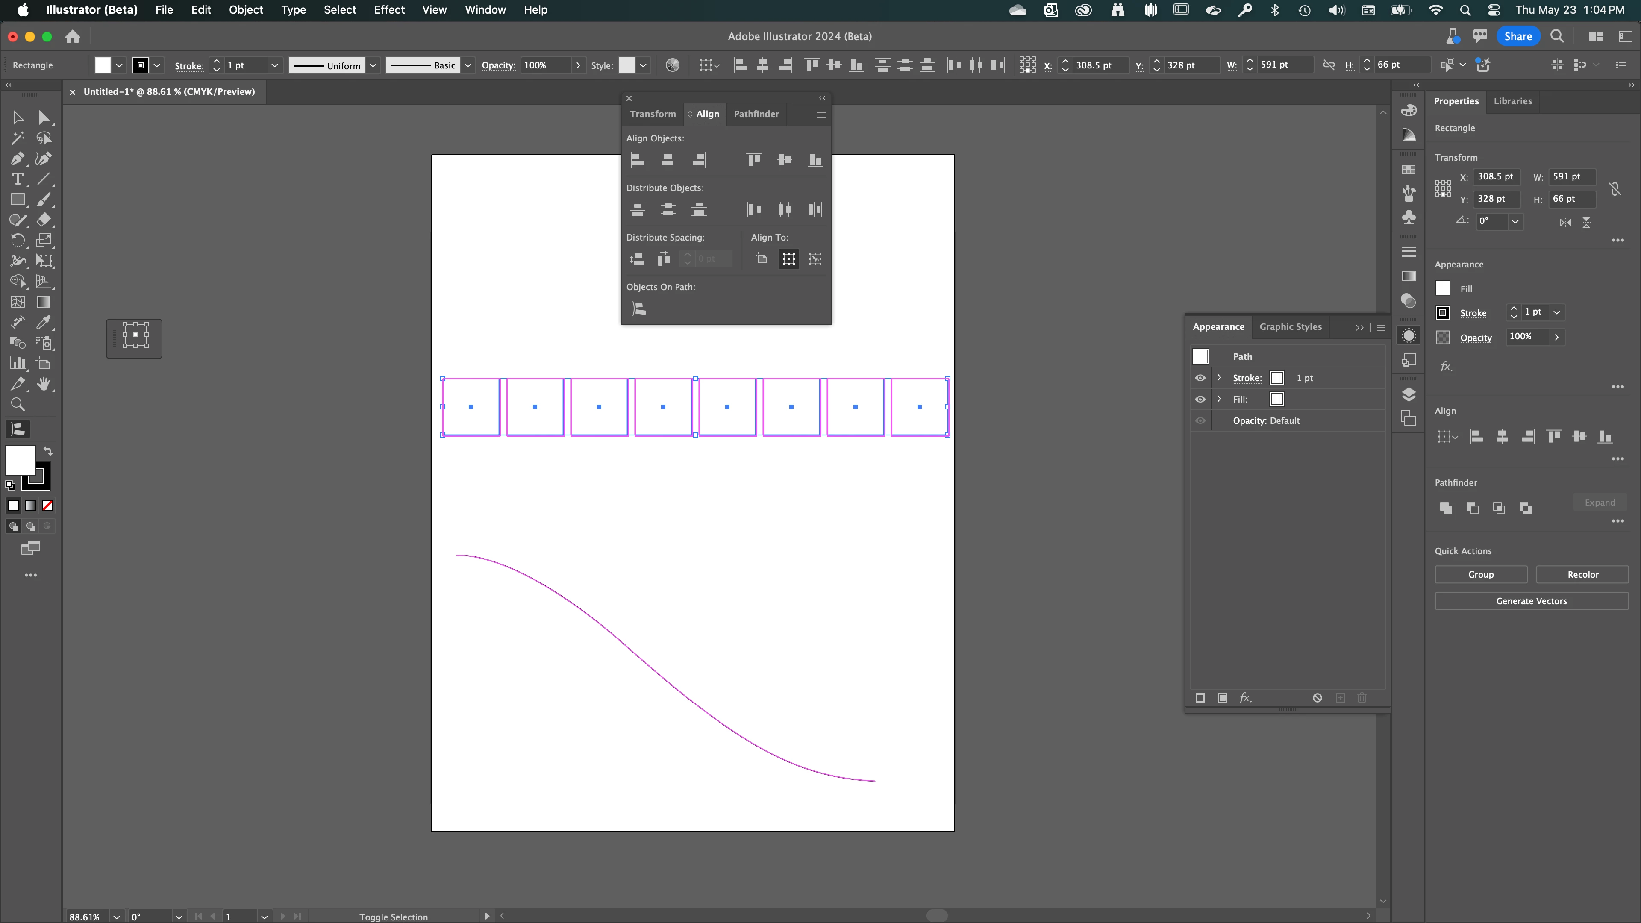Click the Opacity field in control bar

[545, 66]
